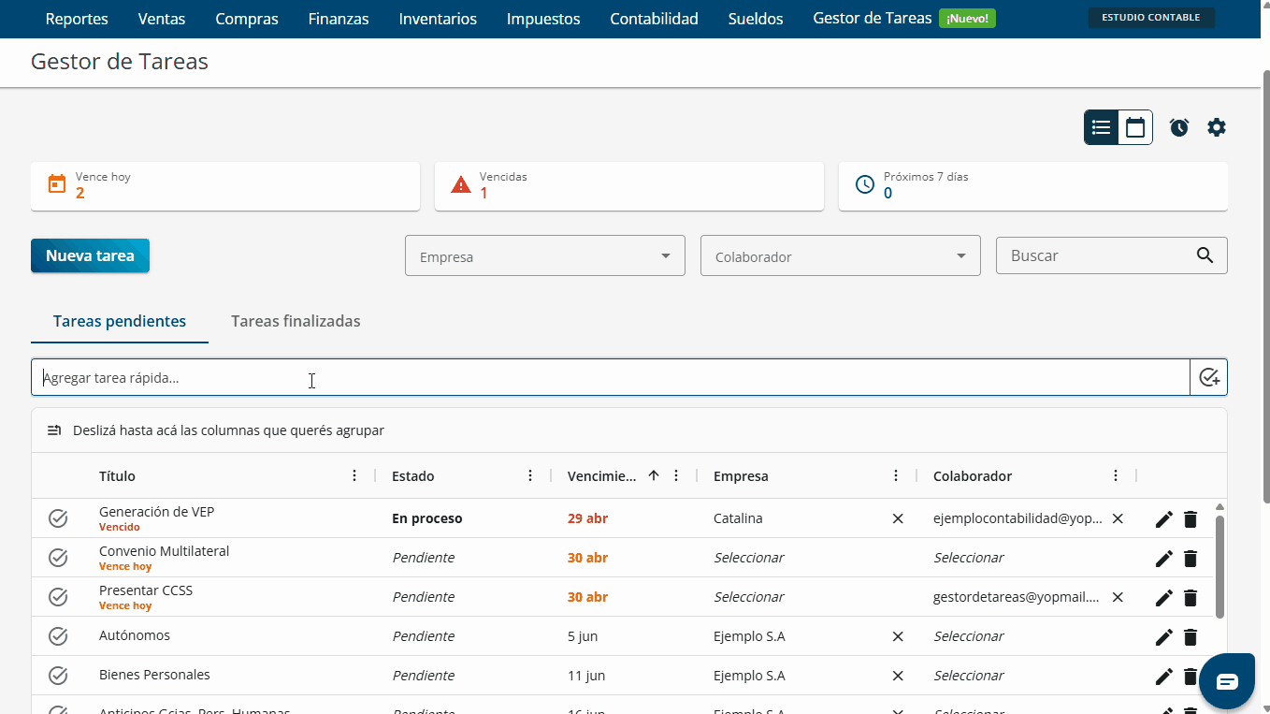The width and height of the screenshot is (1270, 714).
Task: Open Empresa column options menu
Action: click(x=896, y=475)
